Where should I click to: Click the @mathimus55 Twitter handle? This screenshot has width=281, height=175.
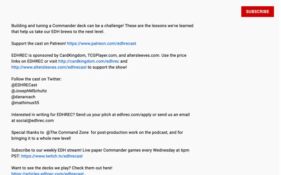tap(25, 103)
